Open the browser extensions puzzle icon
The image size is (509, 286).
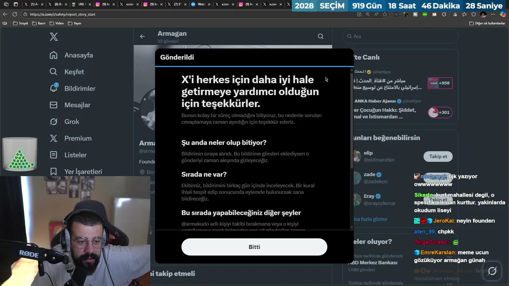444,14
